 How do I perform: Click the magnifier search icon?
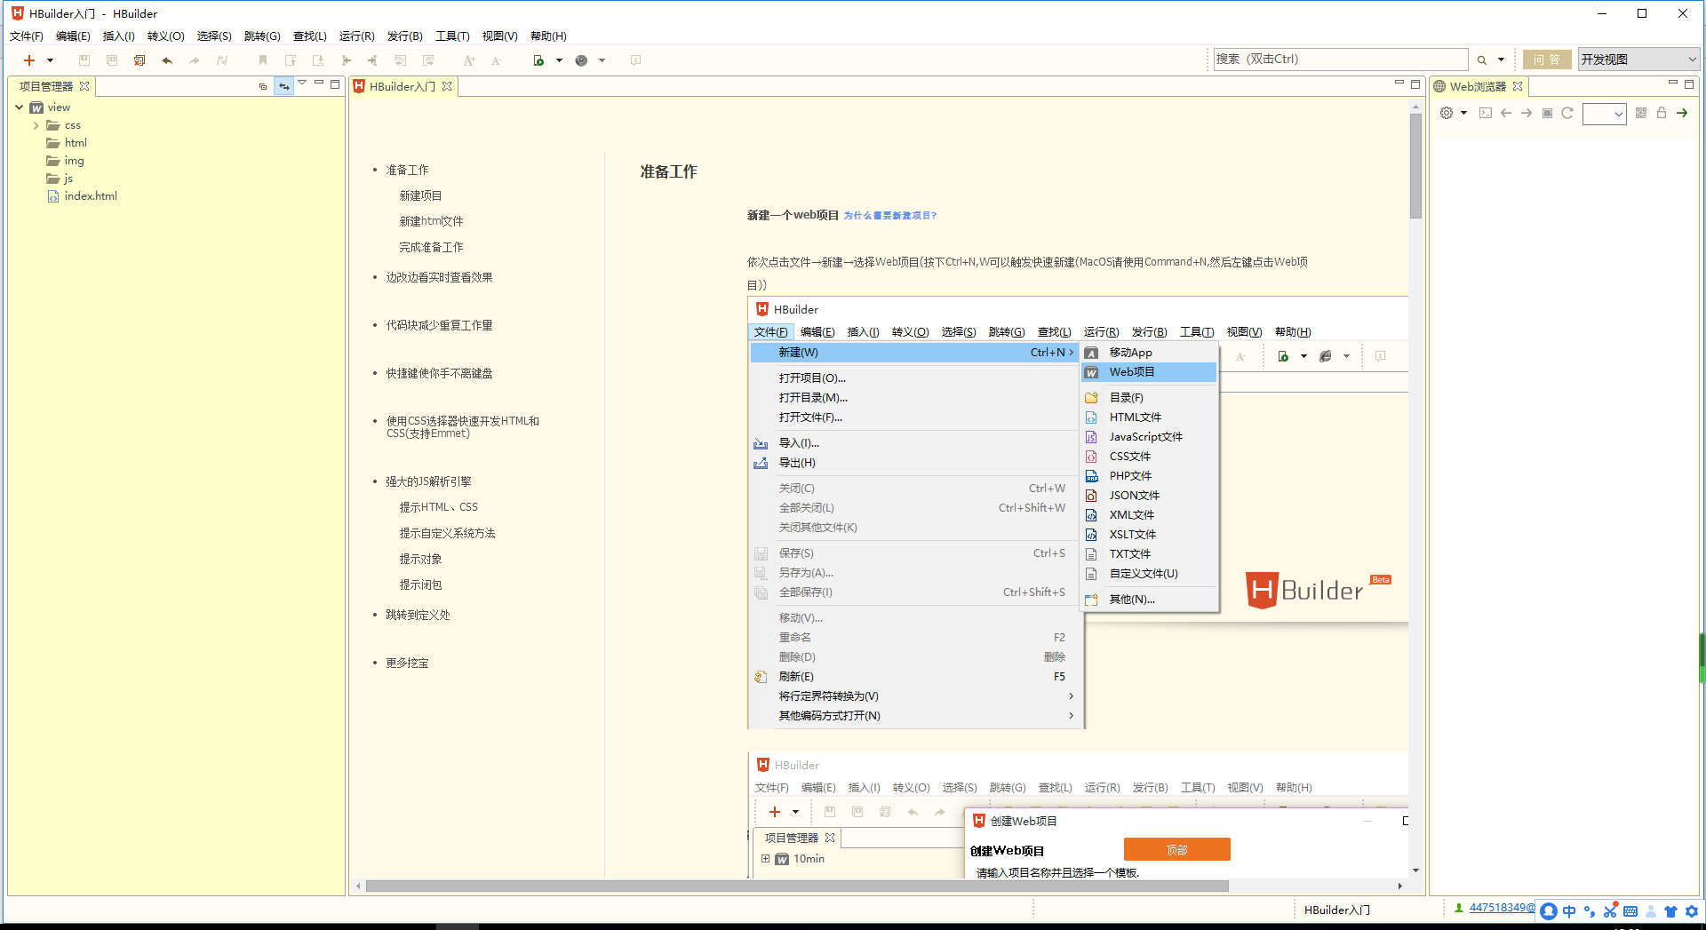click(1482, 60)
